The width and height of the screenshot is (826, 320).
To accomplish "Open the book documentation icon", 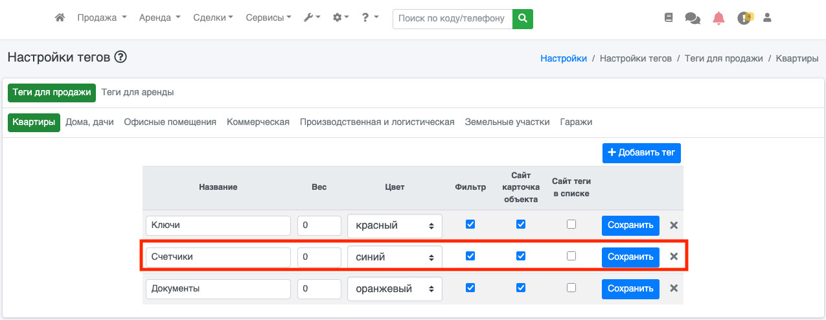I will pyautogui.click(x=669, y=18).
